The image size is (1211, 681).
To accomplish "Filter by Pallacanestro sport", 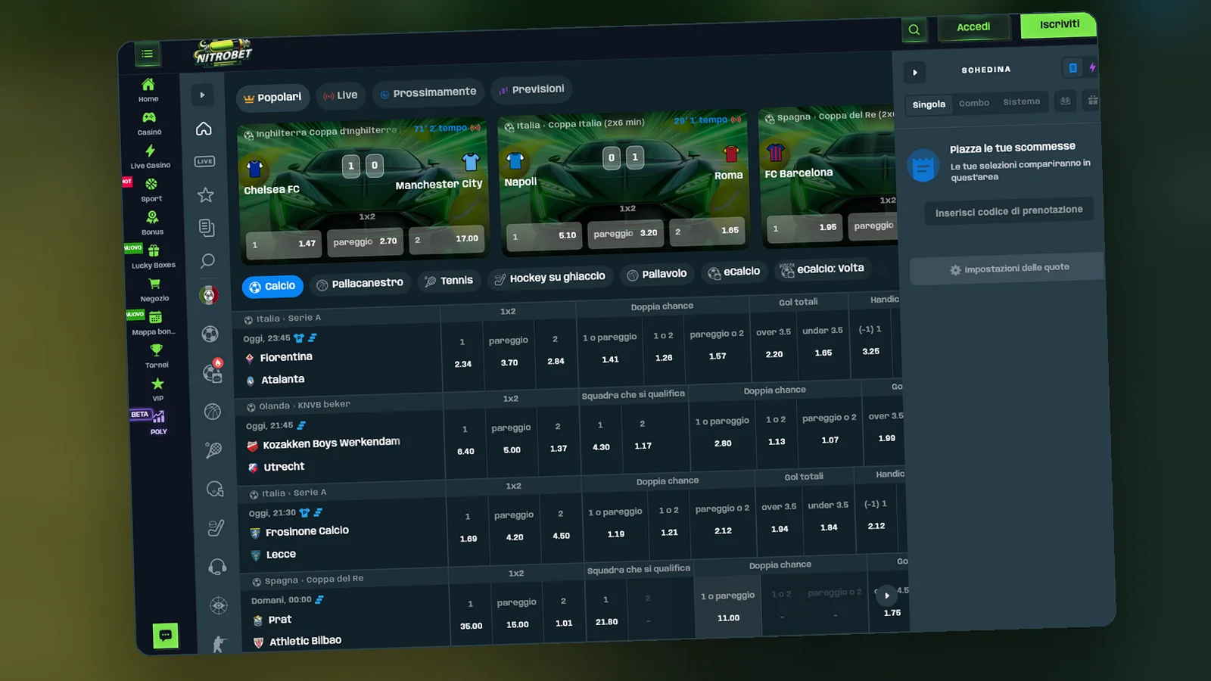I will pyautogui.click(x=360, y=284).
